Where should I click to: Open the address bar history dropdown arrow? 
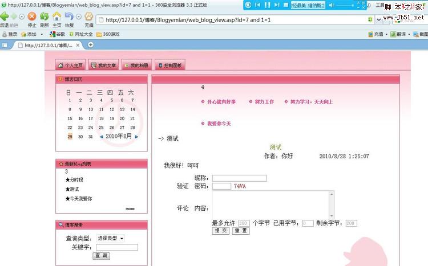[x=378, y=19]
